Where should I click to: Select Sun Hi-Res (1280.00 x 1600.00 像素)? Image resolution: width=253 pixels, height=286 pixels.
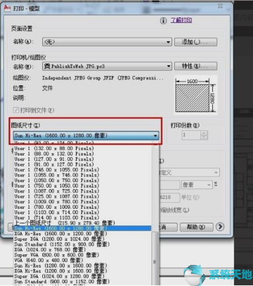(x=83, y=266)
